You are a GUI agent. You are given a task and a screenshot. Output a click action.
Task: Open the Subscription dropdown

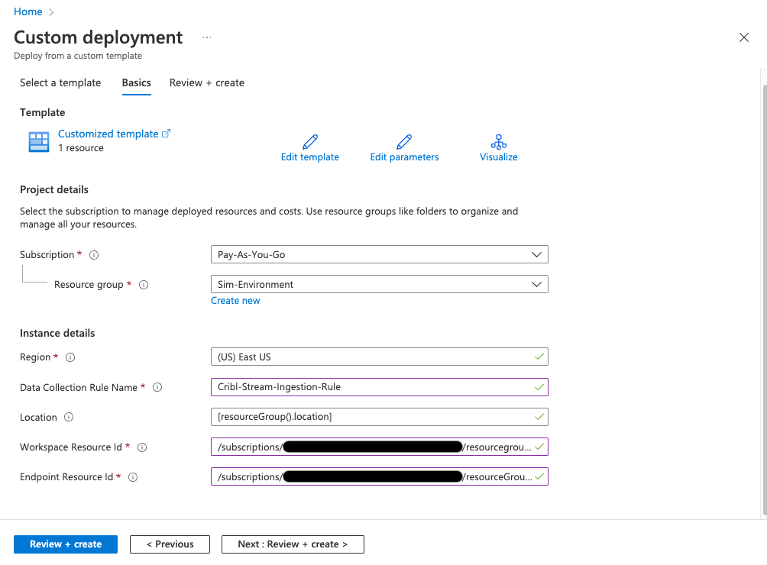380,254
